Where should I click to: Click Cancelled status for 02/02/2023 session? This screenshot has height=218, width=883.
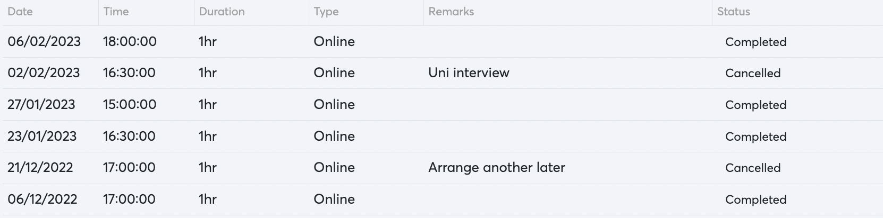click(x=752, y=74)
